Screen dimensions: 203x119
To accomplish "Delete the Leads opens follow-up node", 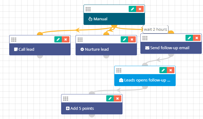I will 170,70.
